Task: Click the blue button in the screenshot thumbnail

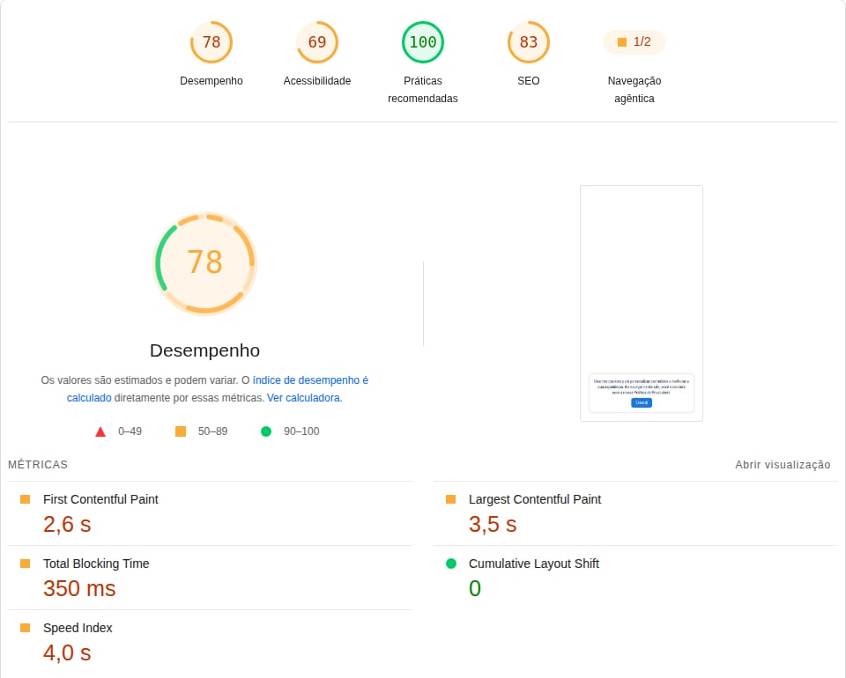Action: pyautogui.click(x=642, y=402)
